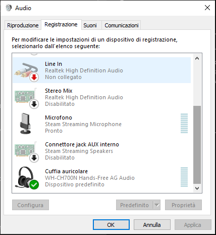Click the scrollbar down arrow
The height and width of the screenshot is (235, 216).
197,188
